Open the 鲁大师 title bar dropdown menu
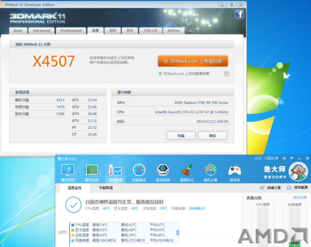 292,158
